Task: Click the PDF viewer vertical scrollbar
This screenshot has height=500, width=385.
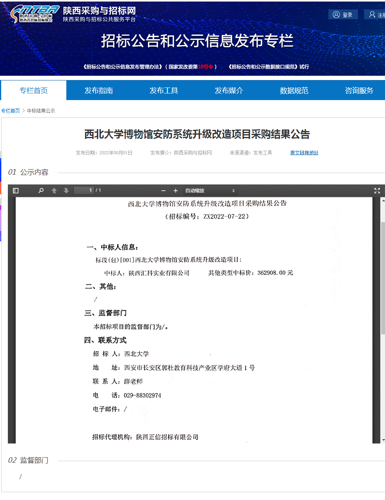Action: click(x=383, y=278)
